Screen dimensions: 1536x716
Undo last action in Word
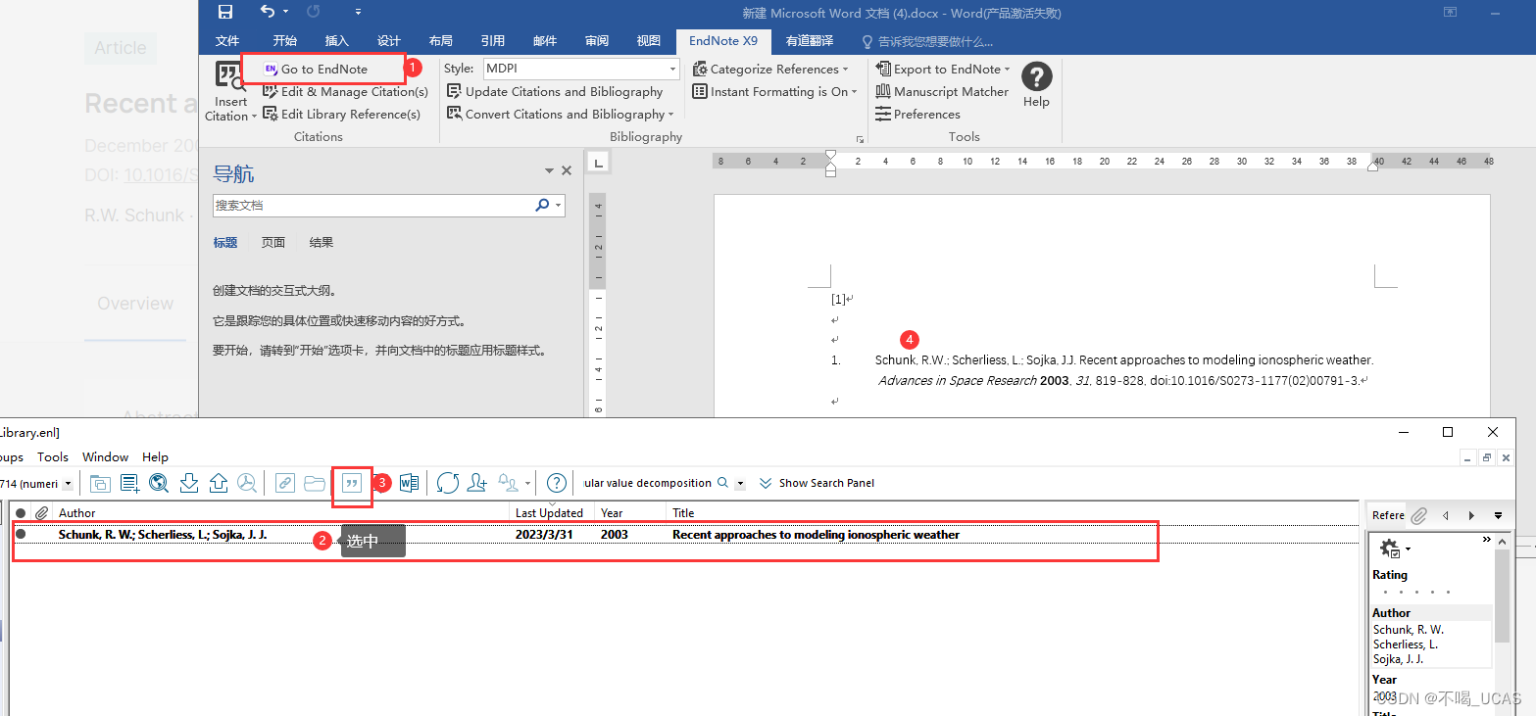coord(269,12)
